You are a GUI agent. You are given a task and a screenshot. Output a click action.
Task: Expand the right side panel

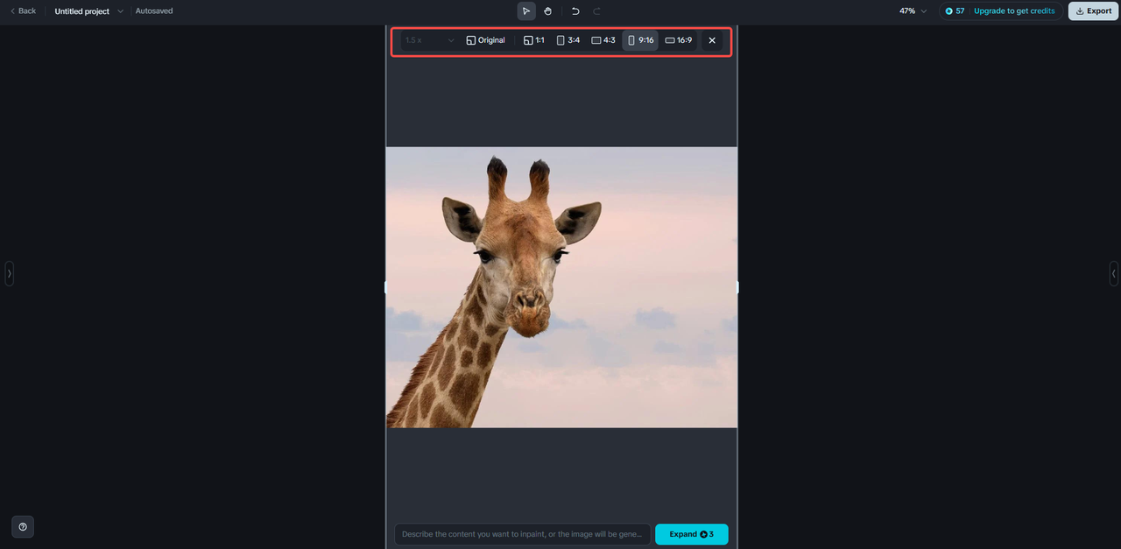coord(1113,273)
